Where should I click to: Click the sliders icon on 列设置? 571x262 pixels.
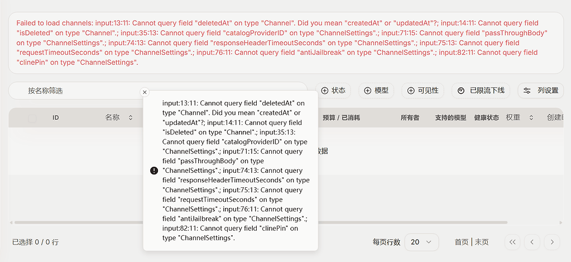point(527,91)
